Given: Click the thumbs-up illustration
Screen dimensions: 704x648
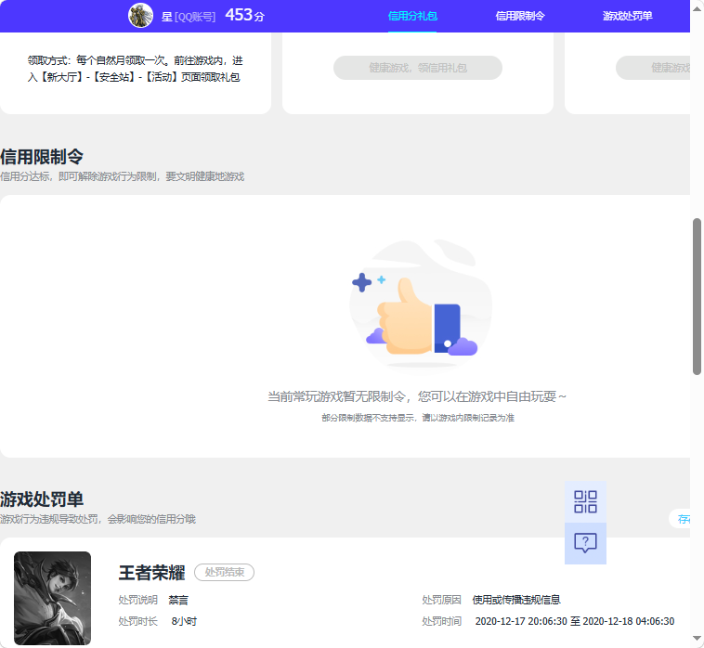Looking at the screenshot, I should (x=421, y=305).
